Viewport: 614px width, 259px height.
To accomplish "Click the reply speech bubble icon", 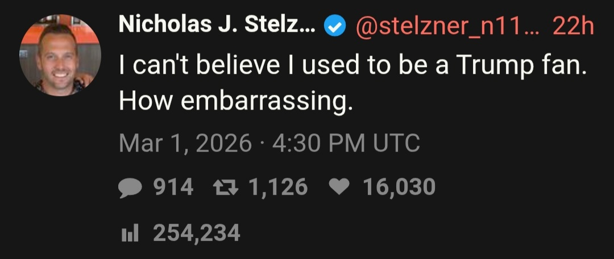I will point(130,187).
